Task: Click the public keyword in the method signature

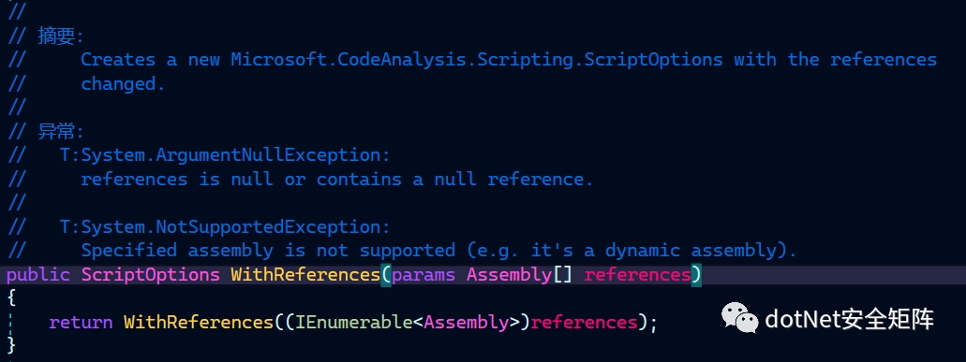Action: coord(38,275)
